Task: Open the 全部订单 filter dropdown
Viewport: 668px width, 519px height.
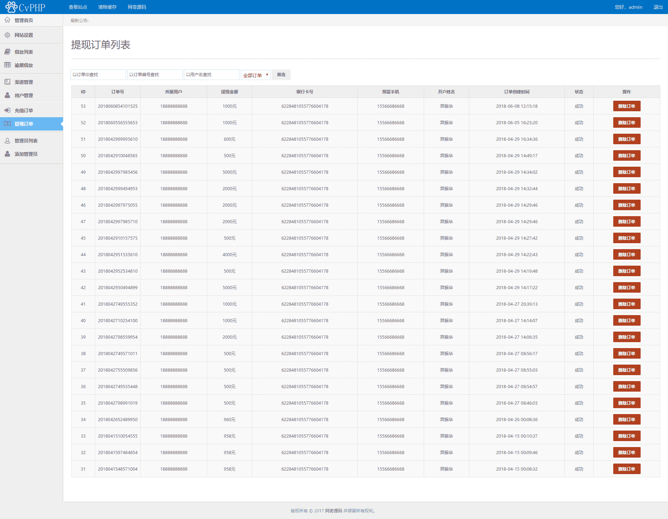Action: 256,75
